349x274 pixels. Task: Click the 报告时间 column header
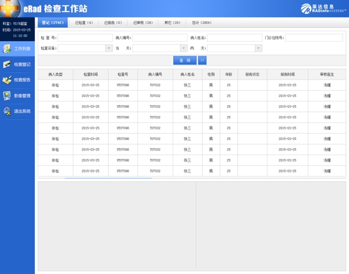pyautogui.click(x=287, y=74)
